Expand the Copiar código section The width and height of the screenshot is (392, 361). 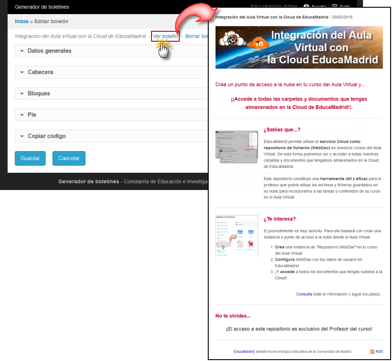tap(112, 136)
